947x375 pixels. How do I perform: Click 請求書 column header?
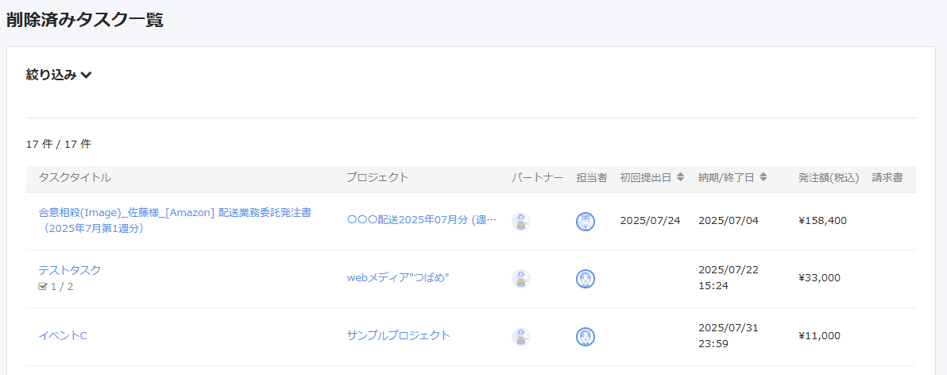pyautogui.click(x=887, y=177)
